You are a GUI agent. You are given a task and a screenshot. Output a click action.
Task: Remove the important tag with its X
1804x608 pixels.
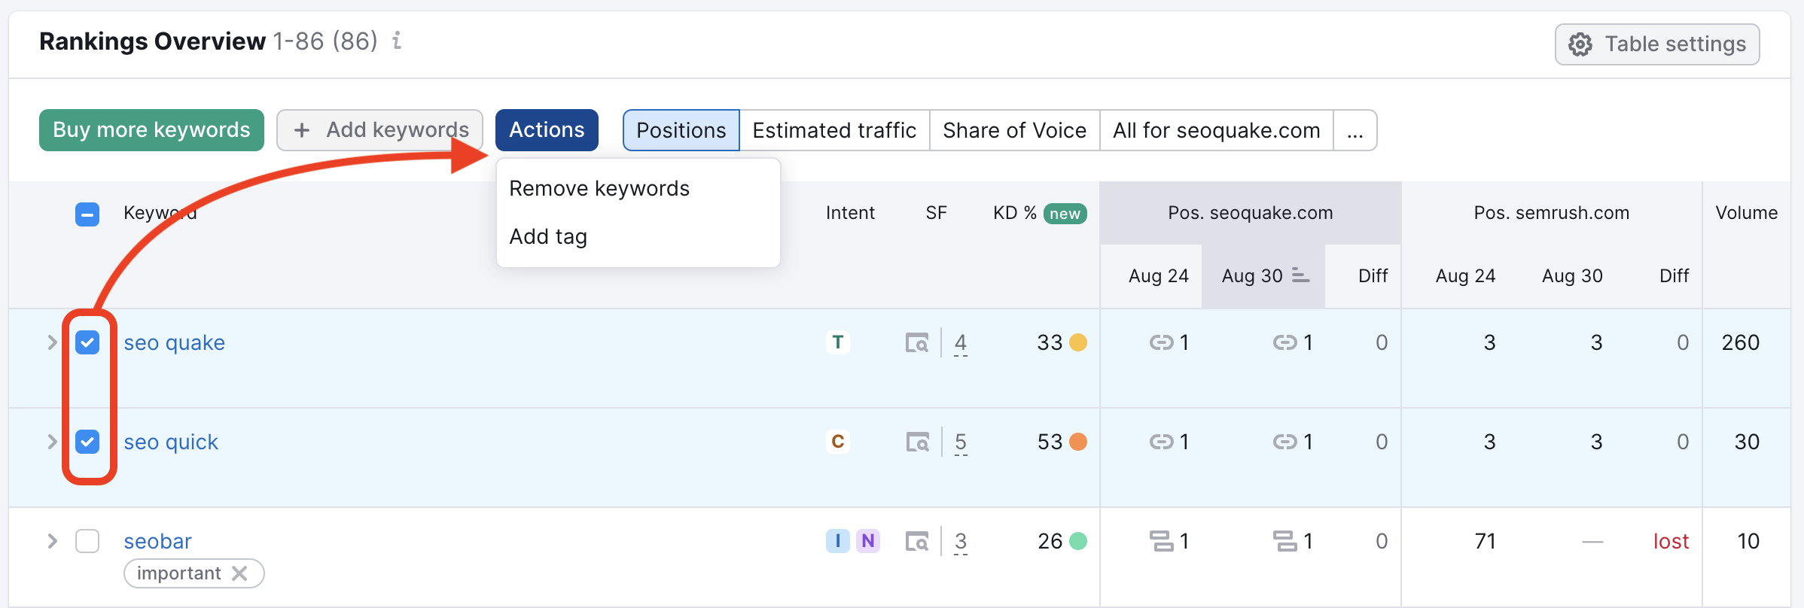(x=239, y=573)
